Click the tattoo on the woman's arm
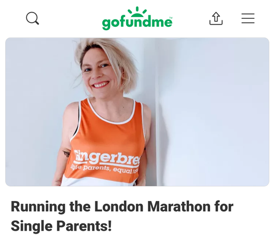Viewport: 274px width, 237px height. [67, 153]
